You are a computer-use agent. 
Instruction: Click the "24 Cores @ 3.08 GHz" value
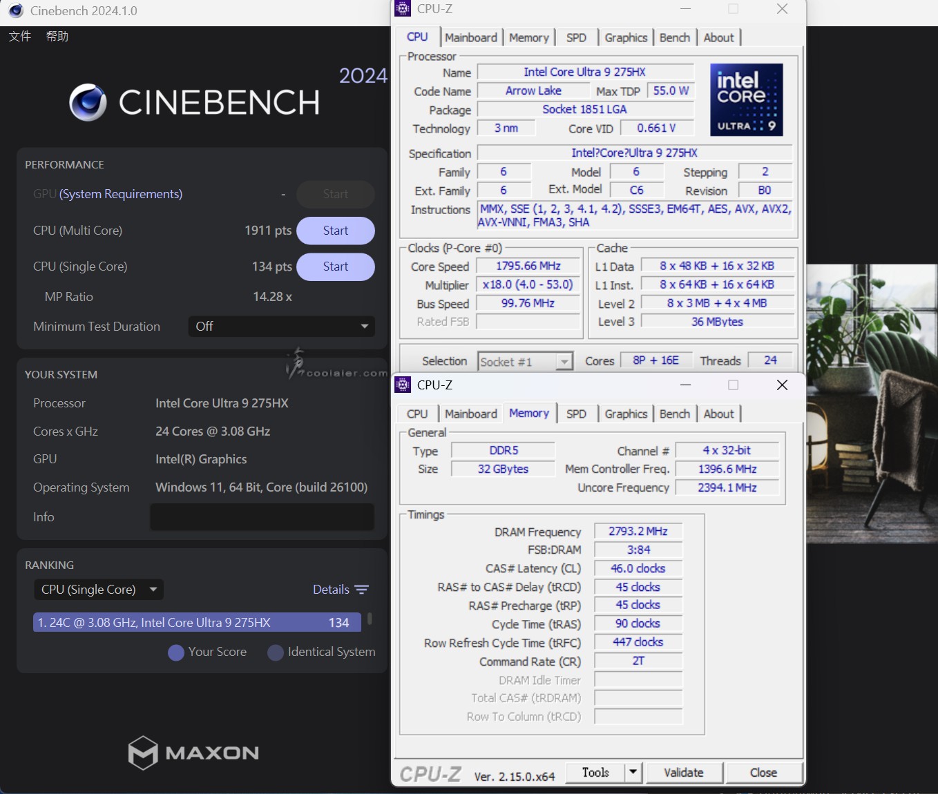(213, 432)
